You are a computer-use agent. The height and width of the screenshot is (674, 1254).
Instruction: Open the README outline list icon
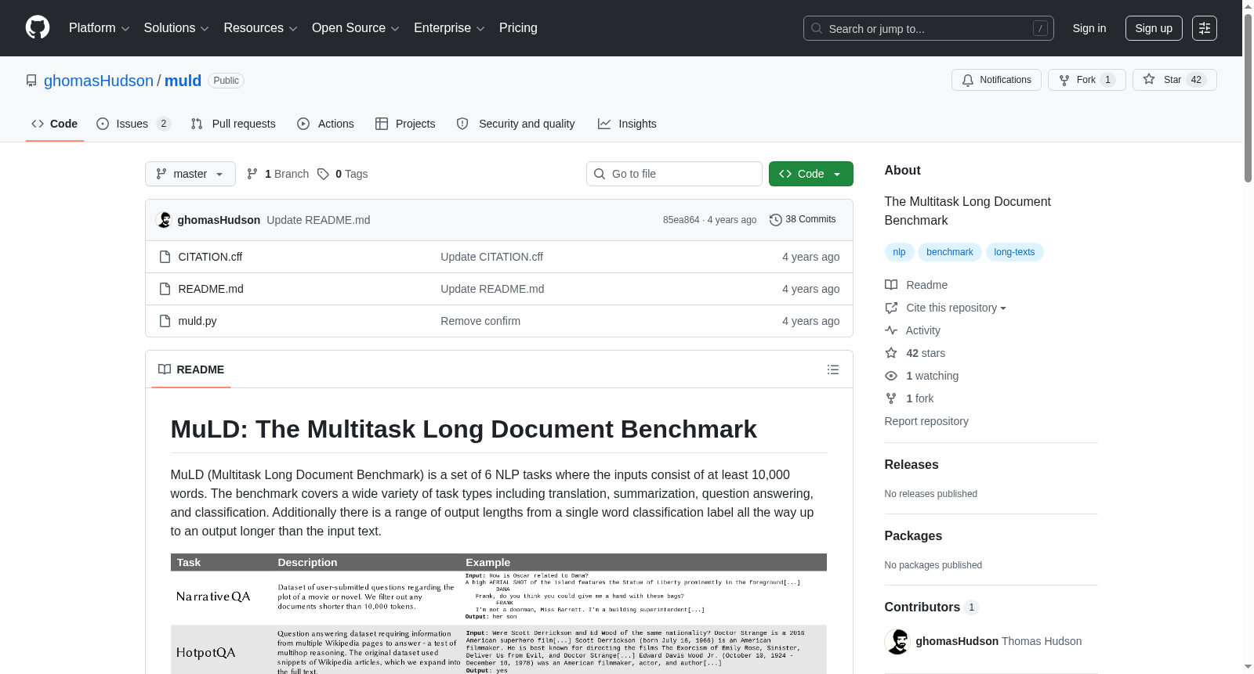click(833, 369)
